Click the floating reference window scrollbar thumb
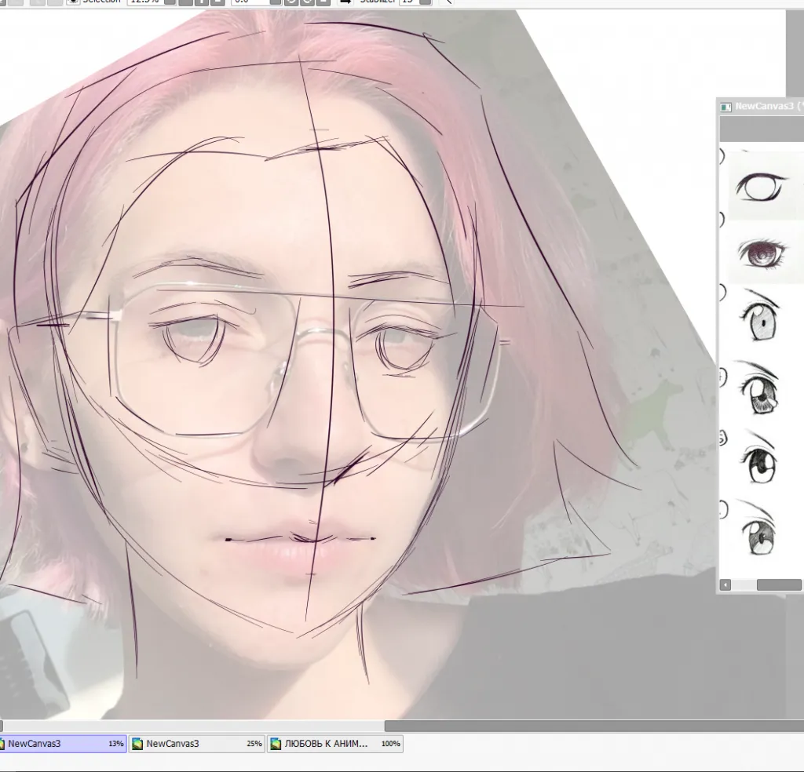Viewport: 804px width, 772px height. coord(779,585)
